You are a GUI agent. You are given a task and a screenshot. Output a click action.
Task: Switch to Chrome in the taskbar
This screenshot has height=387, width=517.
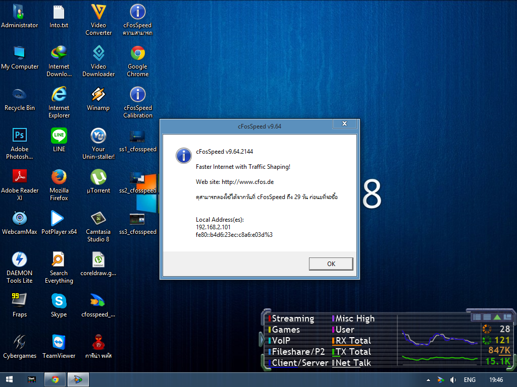(x=55, y=380)
